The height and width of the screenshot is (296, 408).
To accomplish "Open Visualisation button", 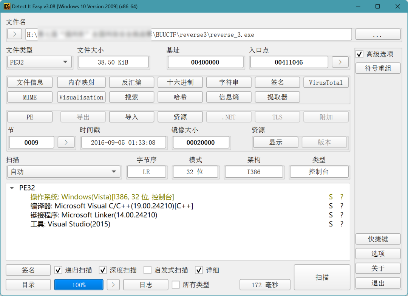I will [81, 97].
